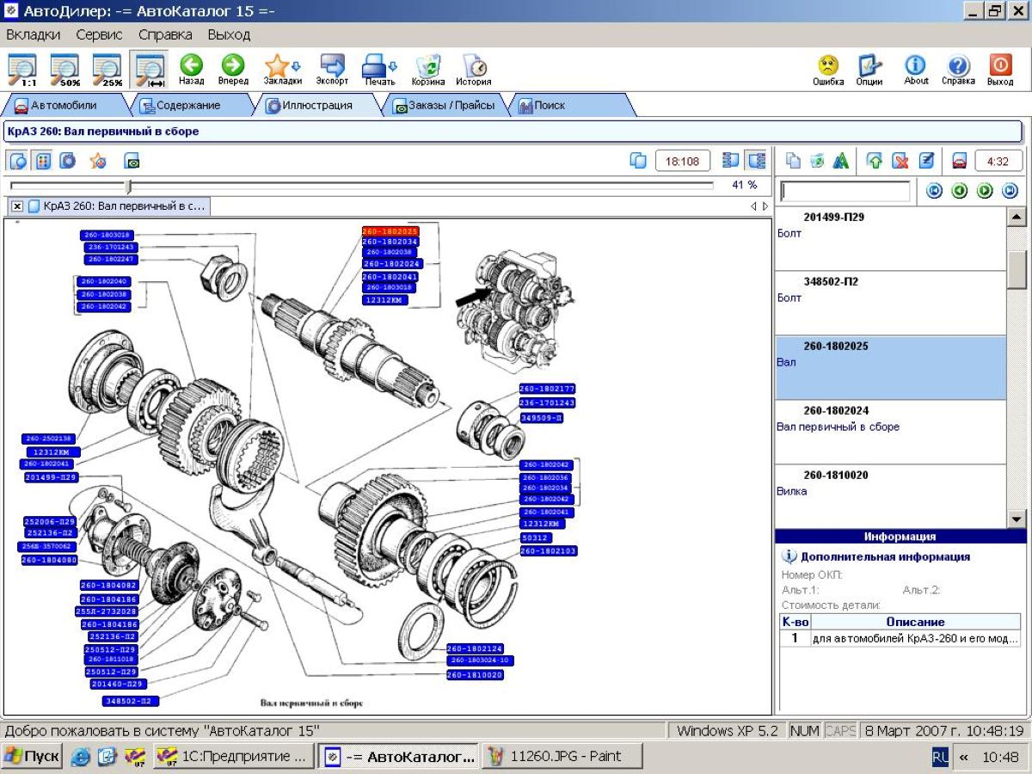Click the highlighted 260-1802025 label on illustration
The width and height of the screenshot is (1032, 774).
[390, 231]
